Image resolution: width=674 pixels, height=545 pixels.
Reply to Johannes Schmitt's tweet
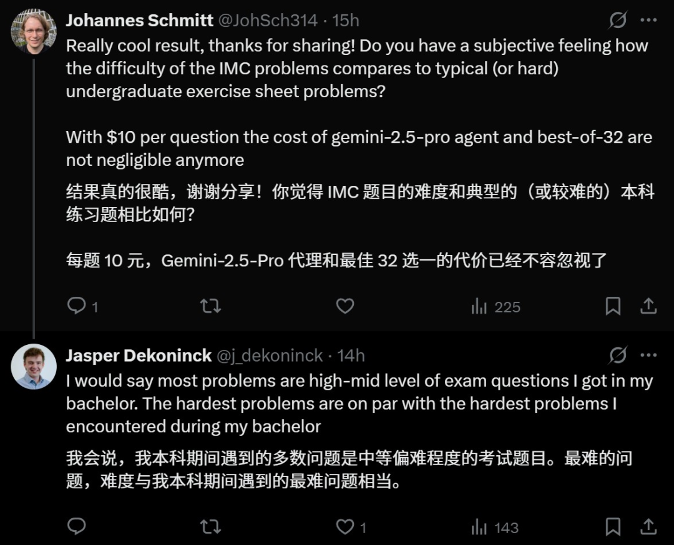pos(76,306)
